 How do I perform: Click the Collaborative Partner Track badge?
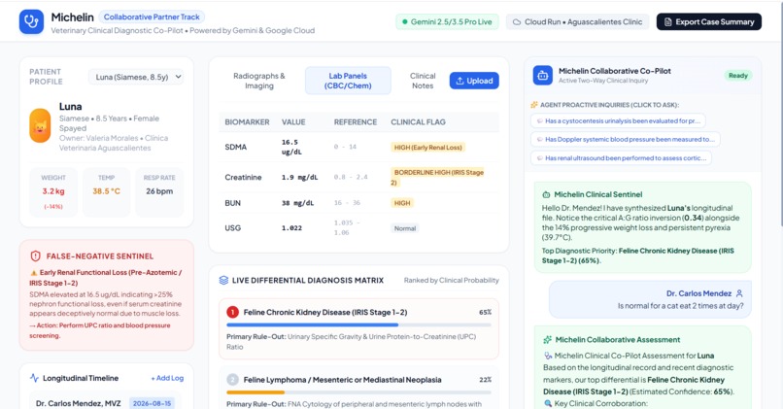[152, 17]
